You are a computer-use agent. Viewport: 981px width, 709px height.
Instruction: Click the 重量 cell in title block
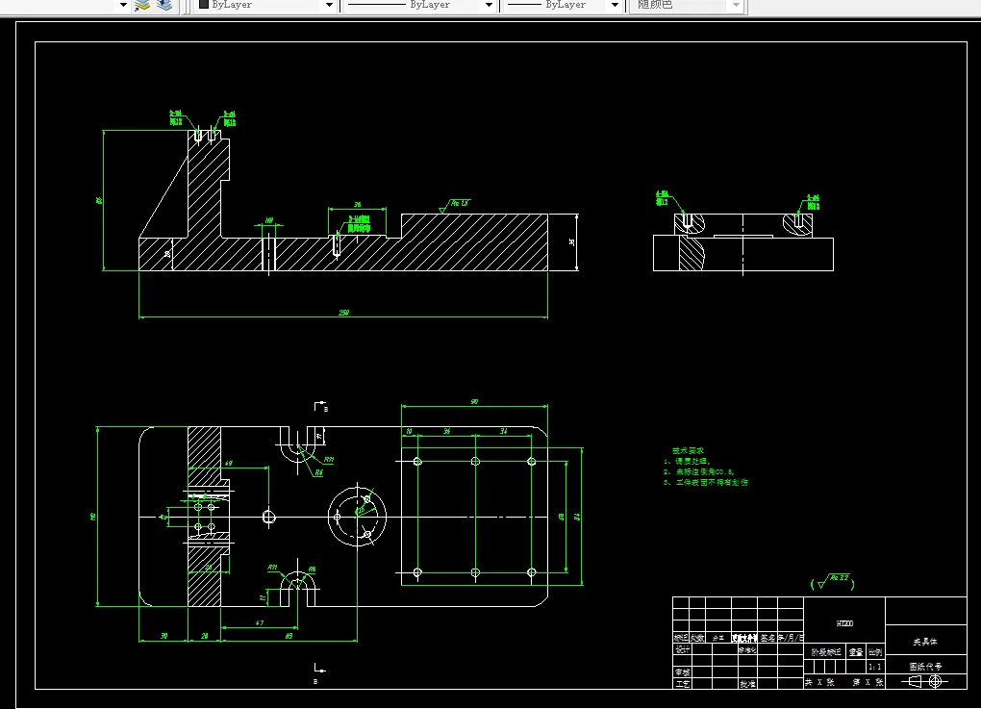(855, 651)
